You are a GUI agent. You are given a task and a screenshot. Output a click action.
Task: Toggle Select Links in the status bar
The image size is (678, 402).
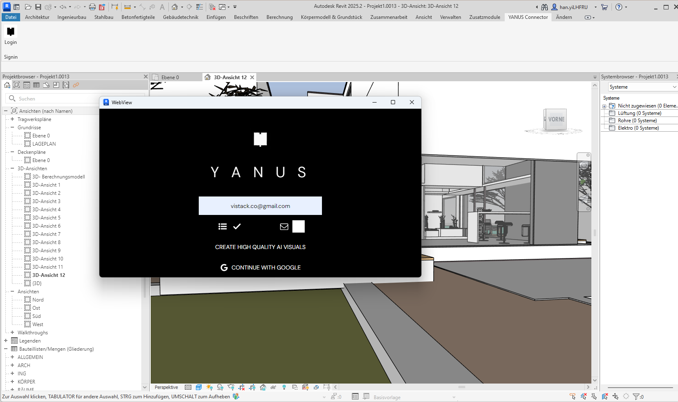573,396
